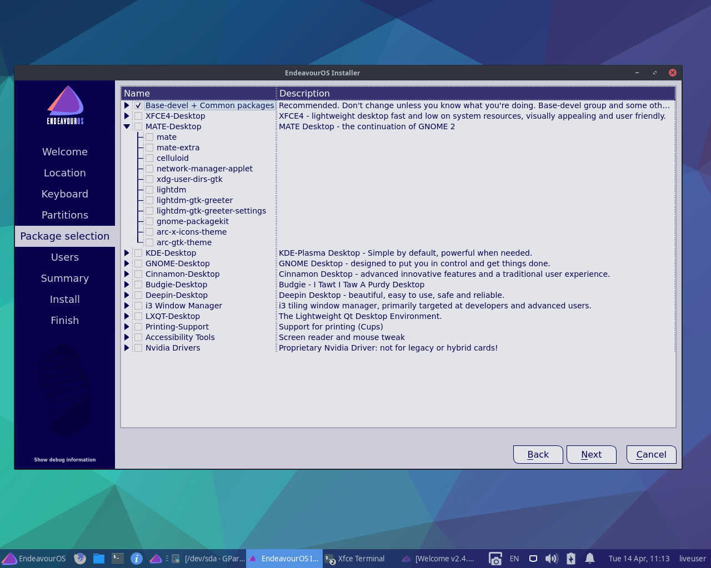The image size is (711, 568).
Task: Click the screenshot camera tray icon
Action: point(495,559)
